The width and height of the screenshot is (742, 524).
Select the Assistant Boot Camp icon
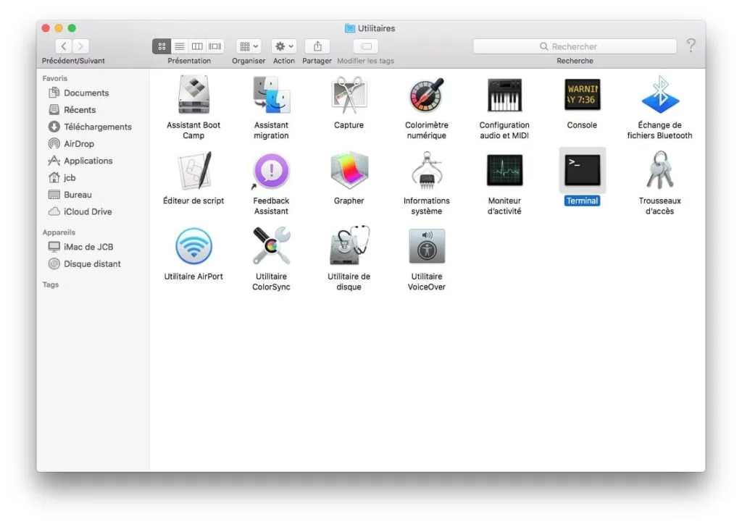[x=193, y=95]
